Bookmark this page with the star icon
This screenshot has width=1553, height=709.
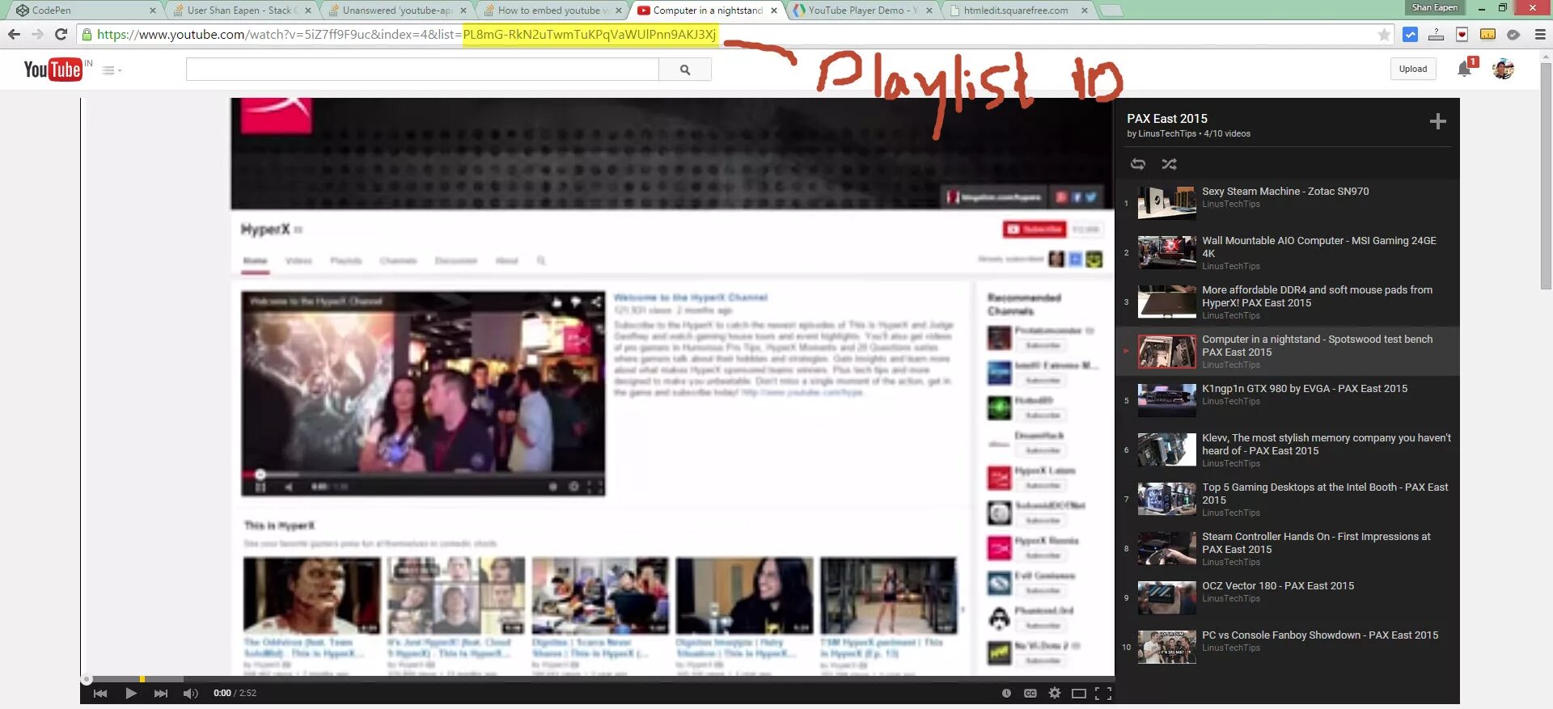pos(1384,35)
